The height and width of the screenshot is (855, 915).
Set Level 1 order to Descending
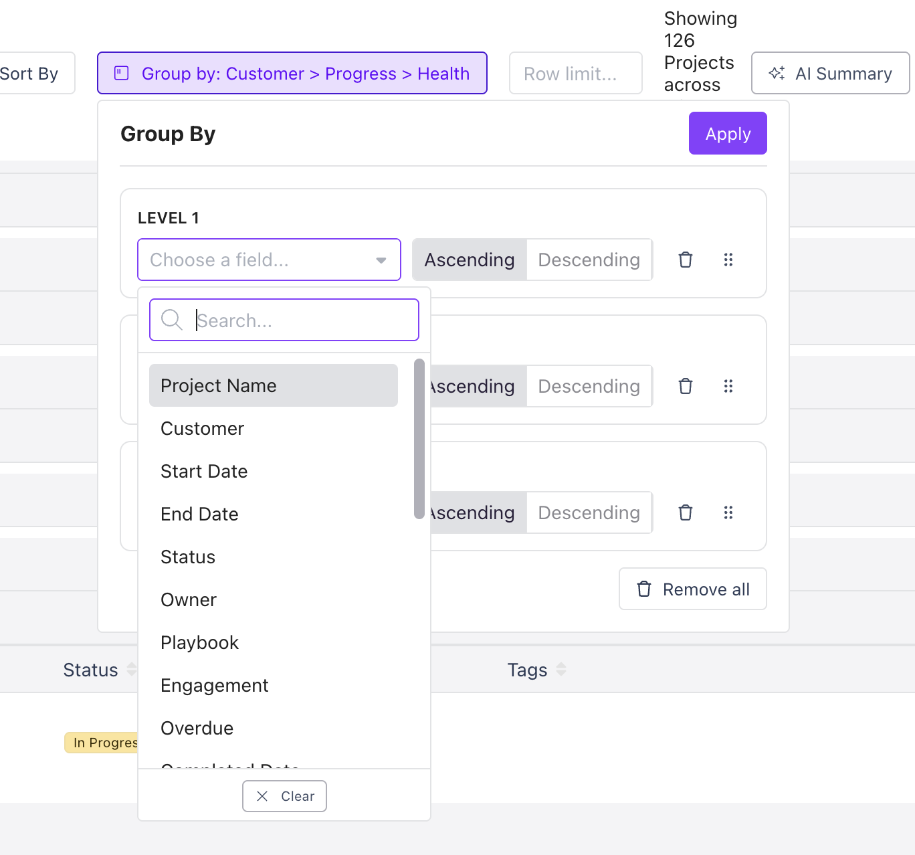pyautogui.click(x=589, y=260)
